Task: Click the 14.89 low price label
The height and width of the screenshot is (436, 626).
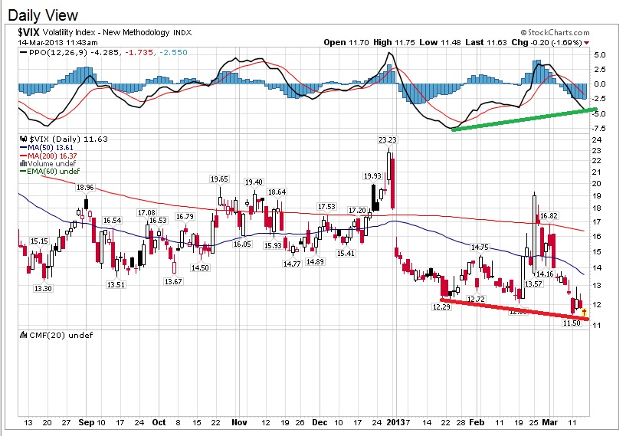Action: pyautogui.click(x=315, y=262)
